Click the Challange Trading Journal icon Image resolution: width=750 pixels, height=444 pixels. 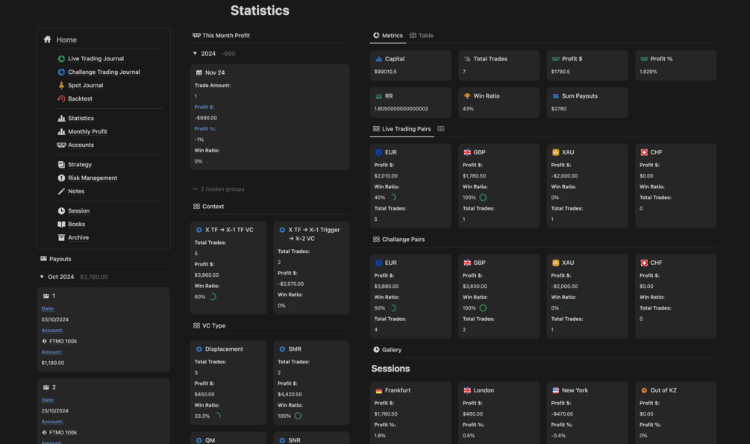61,72
